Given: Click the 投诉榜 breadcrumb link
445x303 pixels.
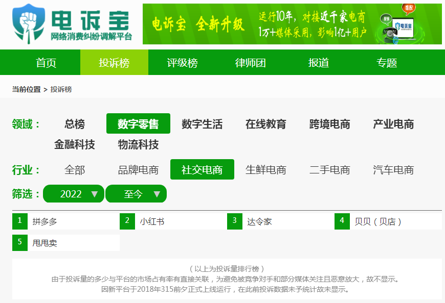Looking at the screenshot, I should 61,89.
